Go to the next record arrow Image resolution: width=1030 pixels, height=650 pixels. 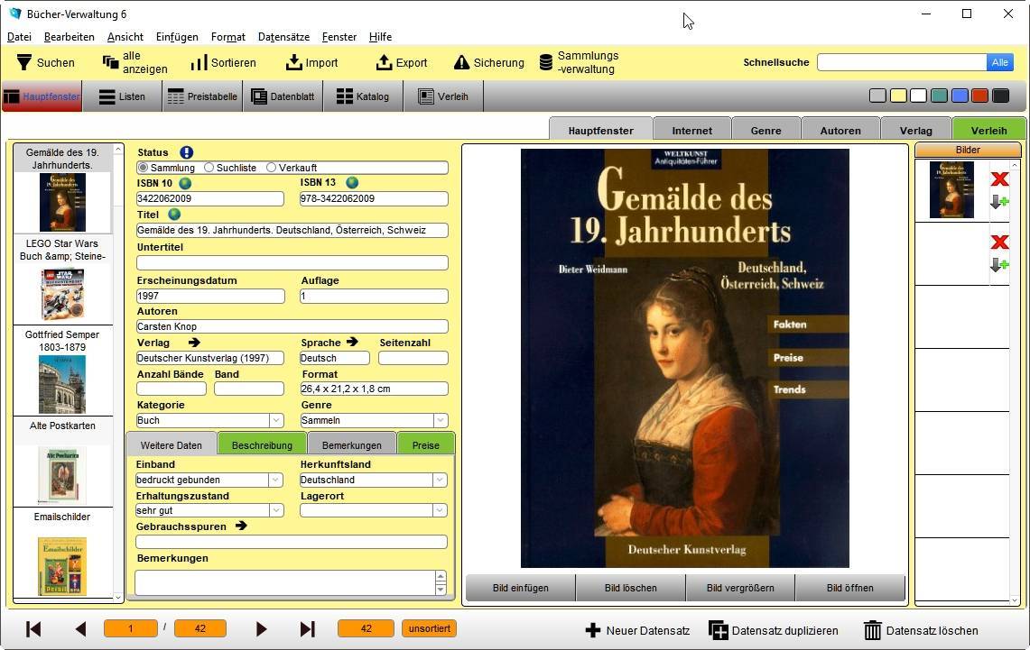(x=262, y=629)
